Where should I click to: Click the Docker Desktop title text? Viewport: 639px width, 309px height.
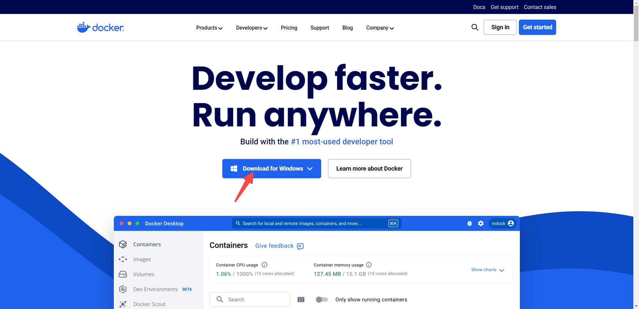pos(164,224)
